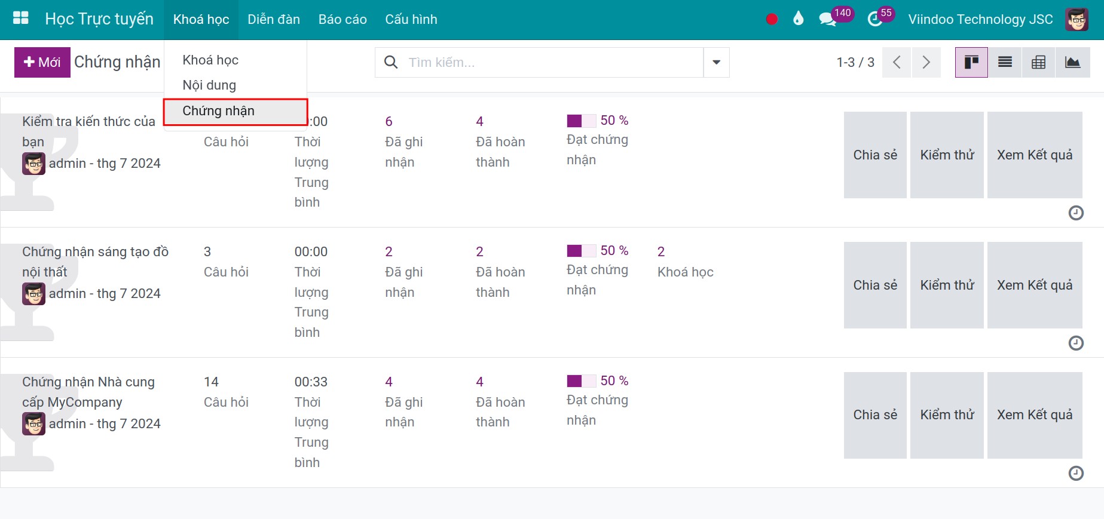Click the 1-3 / 3 pager counter
This screenshot has height=519, width=1104.
point(855,62)
